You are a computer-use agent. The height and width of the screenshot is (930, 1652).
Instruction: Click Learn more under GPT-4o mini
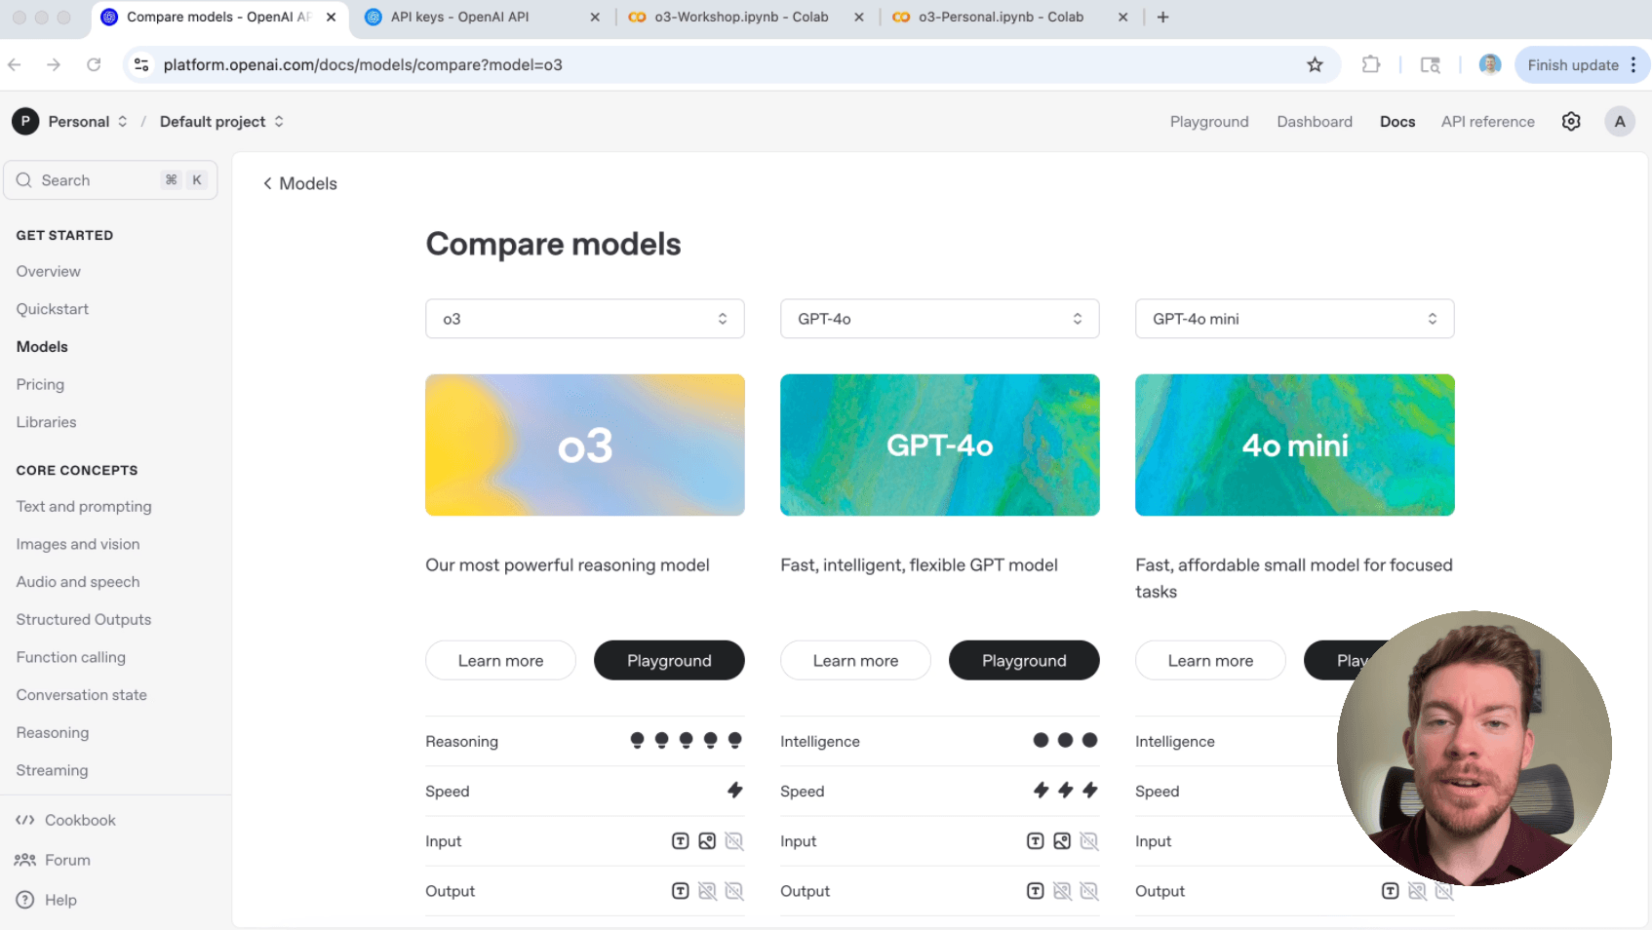pos(1211,661)
